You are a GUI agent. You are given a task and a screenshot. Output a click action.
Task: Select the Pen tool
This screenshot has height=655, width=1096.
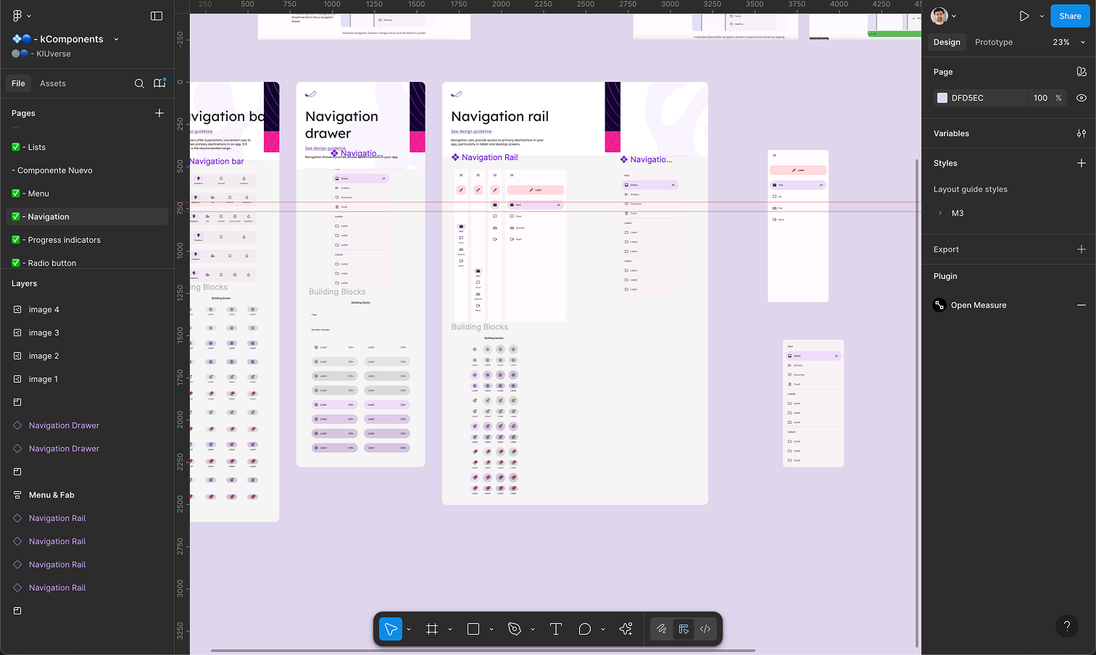pos(515,629)
